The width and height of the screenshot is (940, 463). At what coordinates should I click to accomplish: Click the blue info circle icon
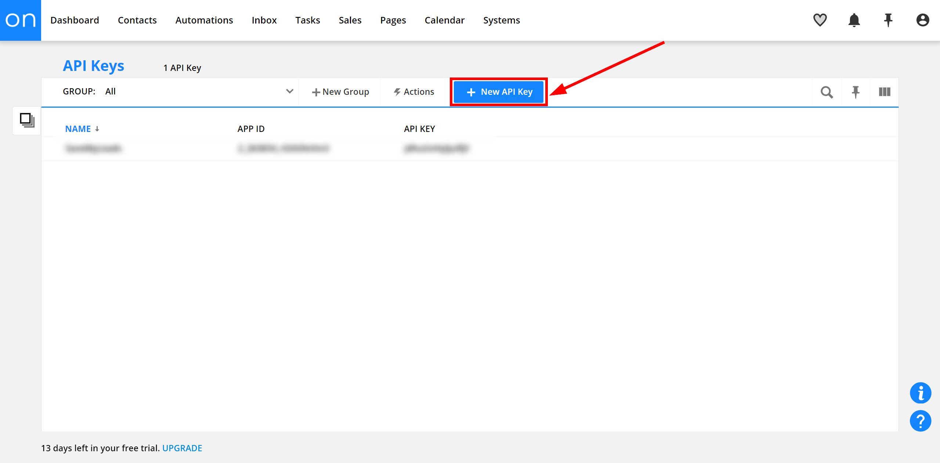coord(920,393)
